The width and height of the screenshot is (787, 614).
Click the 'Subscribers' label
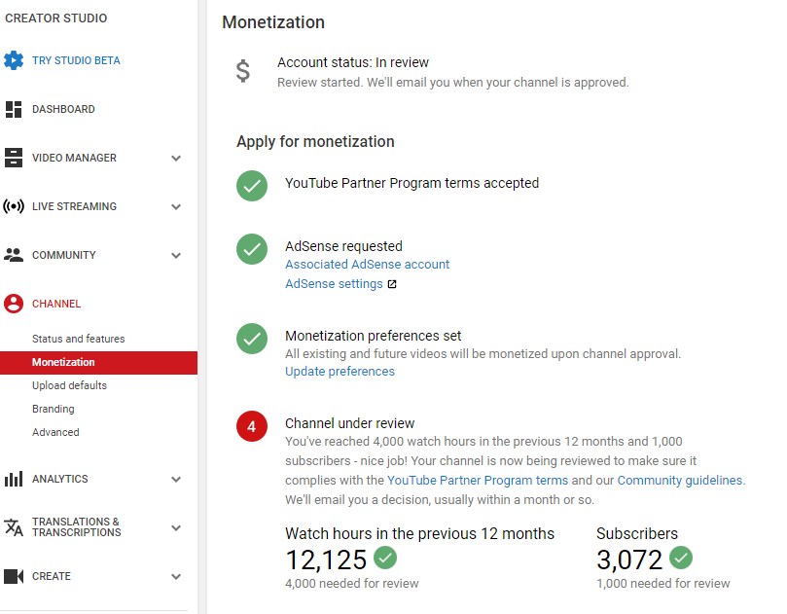tap(637, 533)
